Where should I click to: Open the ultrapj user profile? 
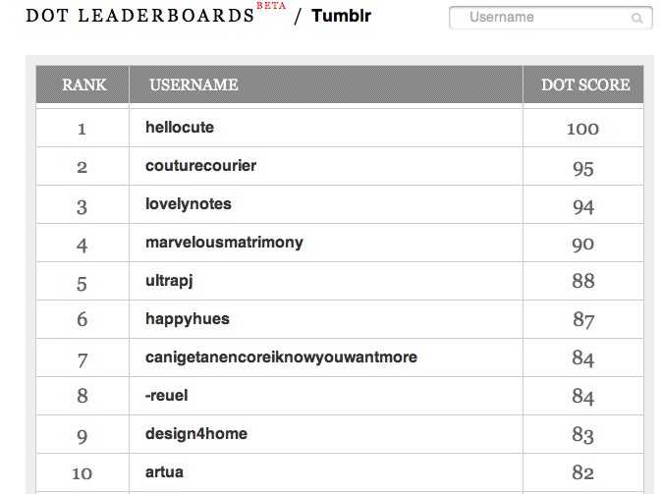(169, 281)
